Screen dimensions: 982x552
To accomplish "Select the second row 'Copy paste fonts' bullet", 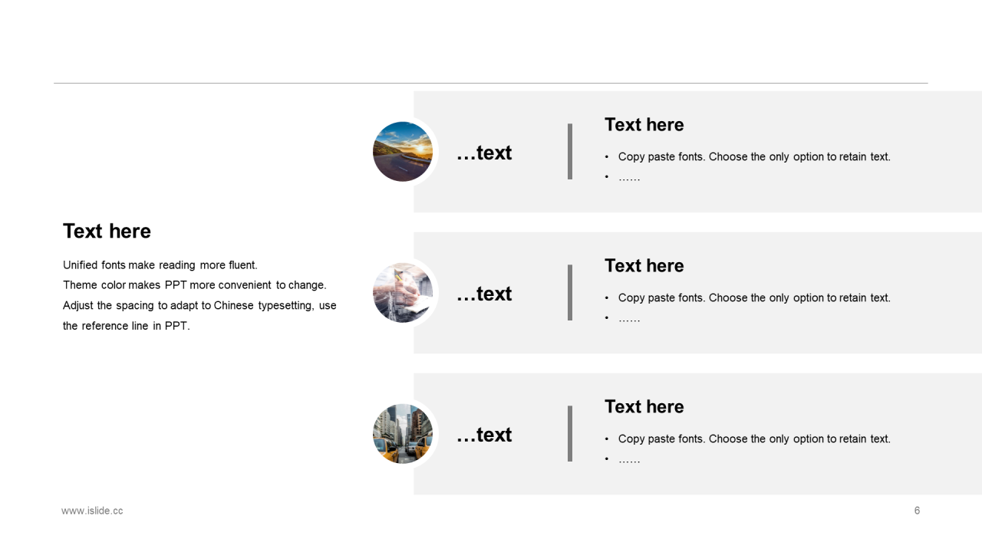I will pos(754,297).
